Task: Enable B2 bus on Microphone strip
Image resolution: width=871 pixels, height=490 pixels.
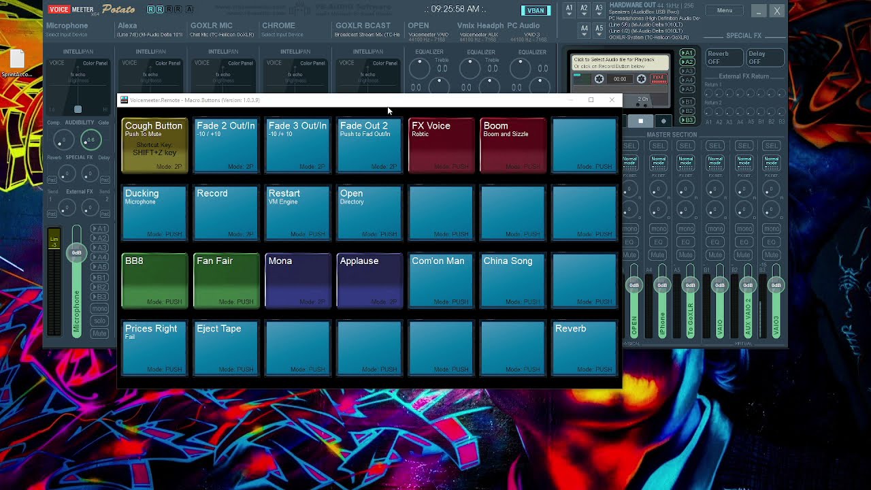Action: click(99, 287)
